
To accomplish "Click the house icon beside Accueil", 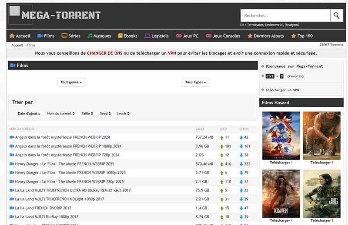I will pyautogui.click(x=12, y=36).
